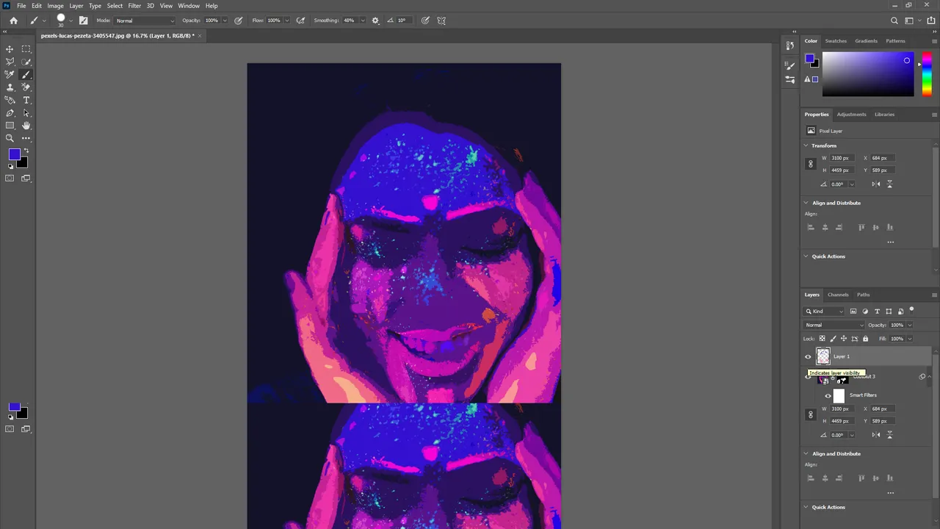Select the Zoom tool
Screen dimensions: 940x529
(10, 138)
